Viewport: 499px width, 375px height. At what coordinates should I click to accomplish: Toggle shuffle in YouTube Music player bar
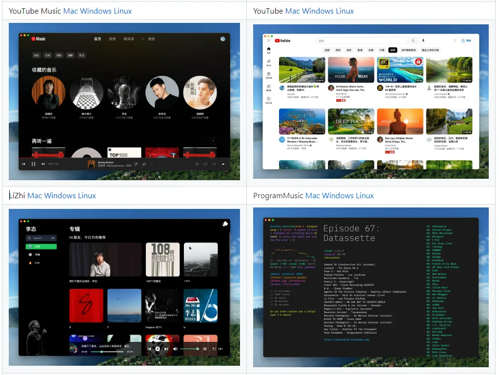(x=214, y=164)
